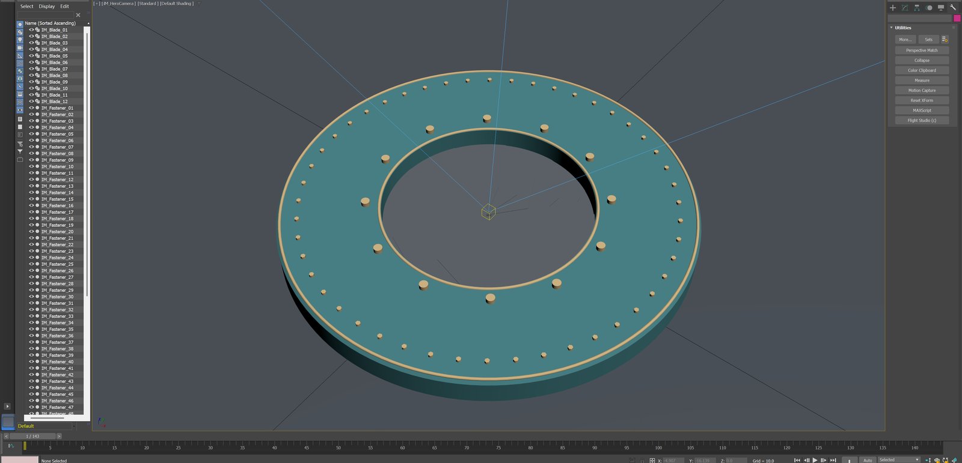Image resolution: width=962 pixels, height=463 pixels.
Task: Toggle Display Geometry filter in Scene Explorer
Action: pyautogui.click(x=20, y=25)
